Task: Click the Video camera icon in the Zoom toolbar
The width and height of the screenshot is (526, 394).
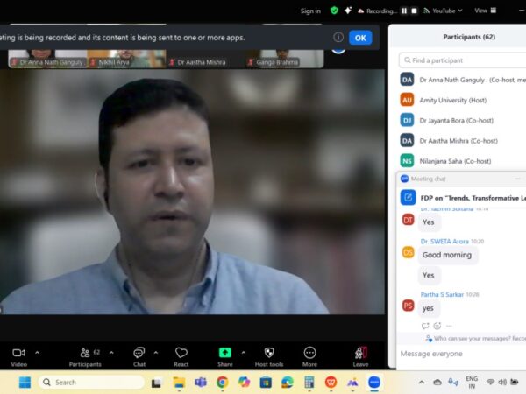Action: (18, 353)
